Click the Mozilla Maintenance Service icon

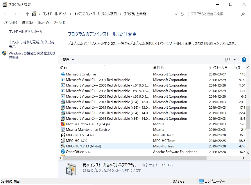pyautogui.click(x=63, y=130)
